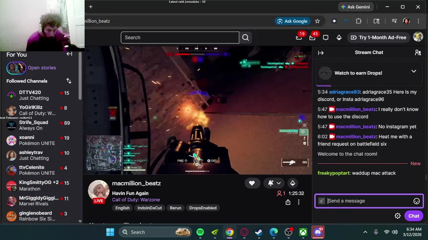Click the Windows taskbar Search box

pos(155,232)
